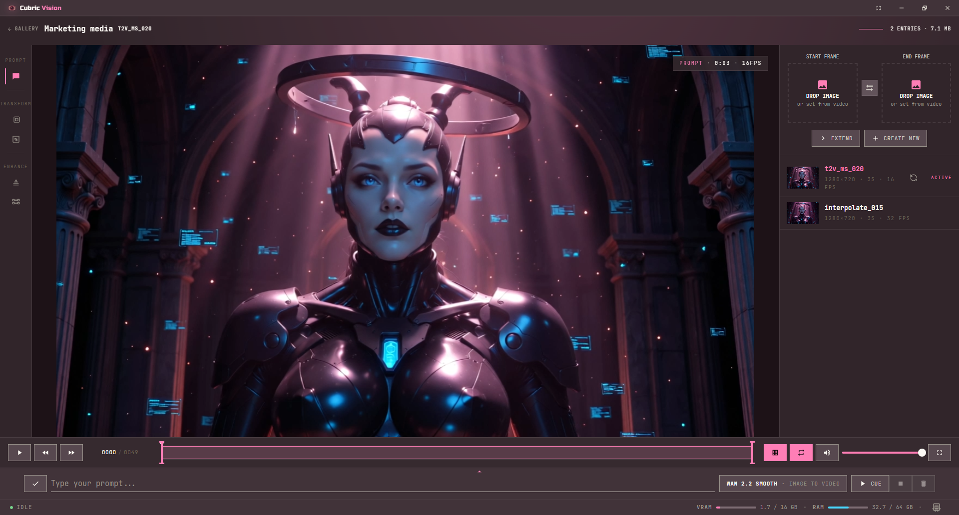This screenshot has width=959, height=515.
Task: Step back with the rewind button
Action: click(x=45, y=453)
